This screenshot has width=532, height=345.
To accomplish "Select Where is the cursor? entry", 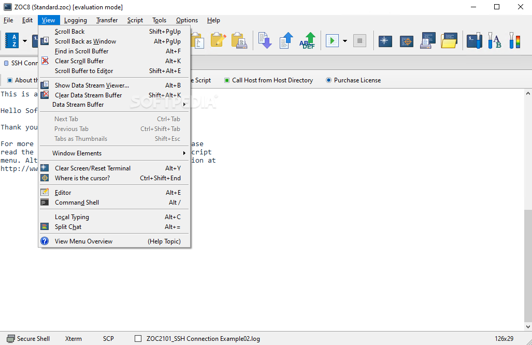I will click(114, 178).
